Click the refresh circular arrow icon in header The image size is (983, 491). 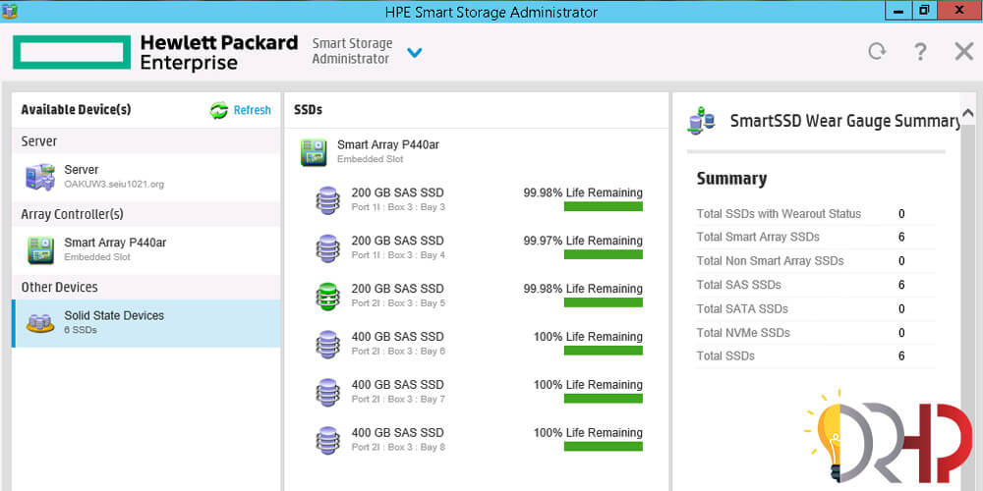pyautogui.click(x=877, y=51)
